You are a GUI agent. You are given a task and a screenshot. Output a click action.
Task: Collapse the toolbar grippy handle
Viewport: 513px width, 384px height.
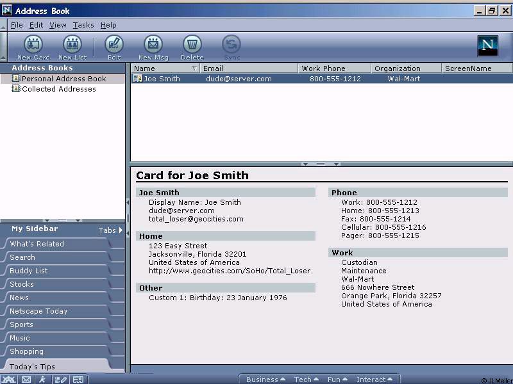pos(3,47)
